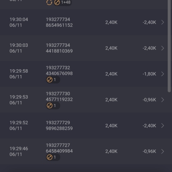Viewport: 172px width, 172px height.
Task: Click the circular refresh icon in top row
Action: pos(49,2)
